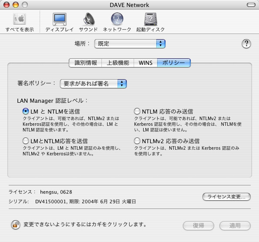Click the ライセンス変更... button
This screenshot has width=259, height=242.
226,197
